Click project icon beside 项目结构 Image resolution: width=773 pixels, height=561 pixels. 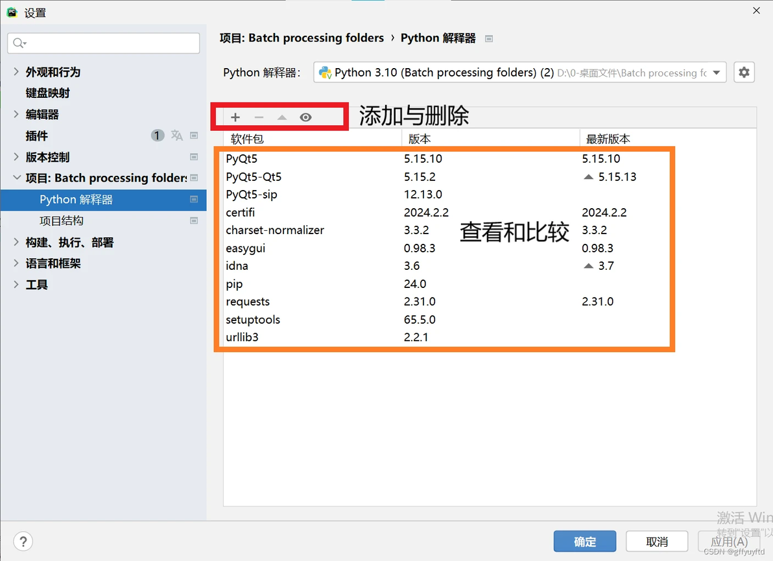195,221
